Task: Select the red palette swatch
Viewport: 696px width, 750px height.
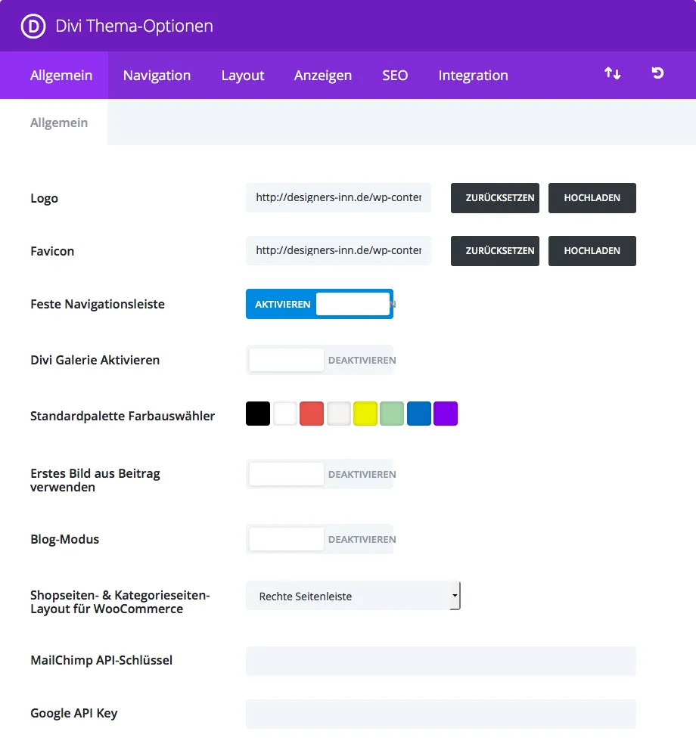Action: (x=312, y=414)
